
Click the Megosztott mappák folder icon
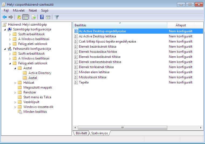pos(20,87)
